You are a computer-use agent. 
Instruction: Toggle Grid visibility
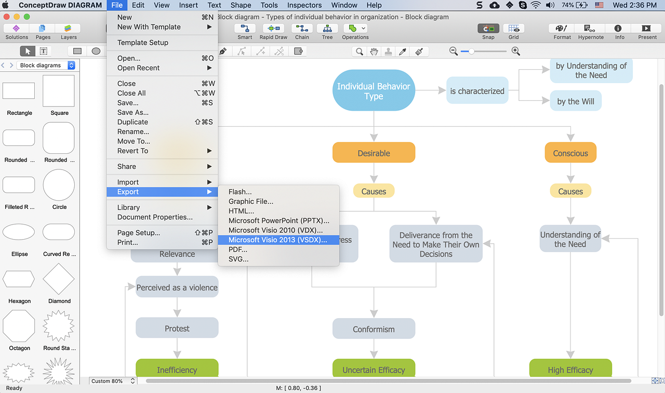coord(514,31)
